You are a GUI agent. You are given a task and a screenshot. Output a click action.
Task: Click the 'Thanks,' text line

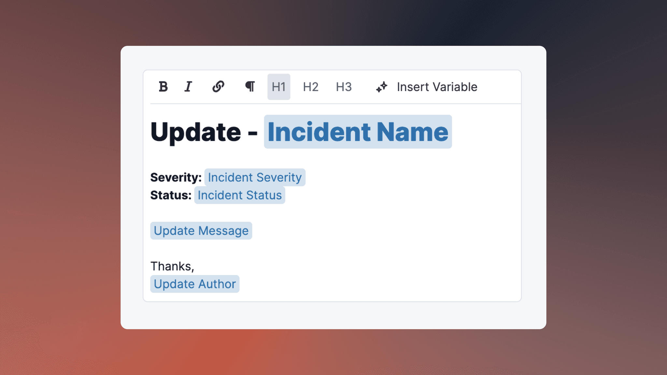172,266
